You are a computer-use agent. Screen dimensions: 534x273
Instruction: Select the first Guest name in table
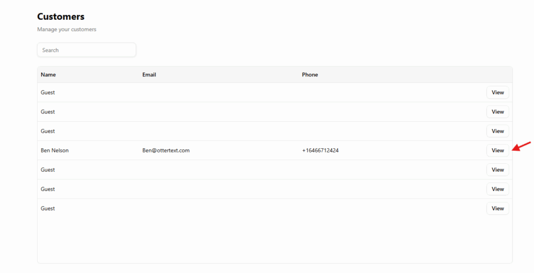(x=48, y=93)
